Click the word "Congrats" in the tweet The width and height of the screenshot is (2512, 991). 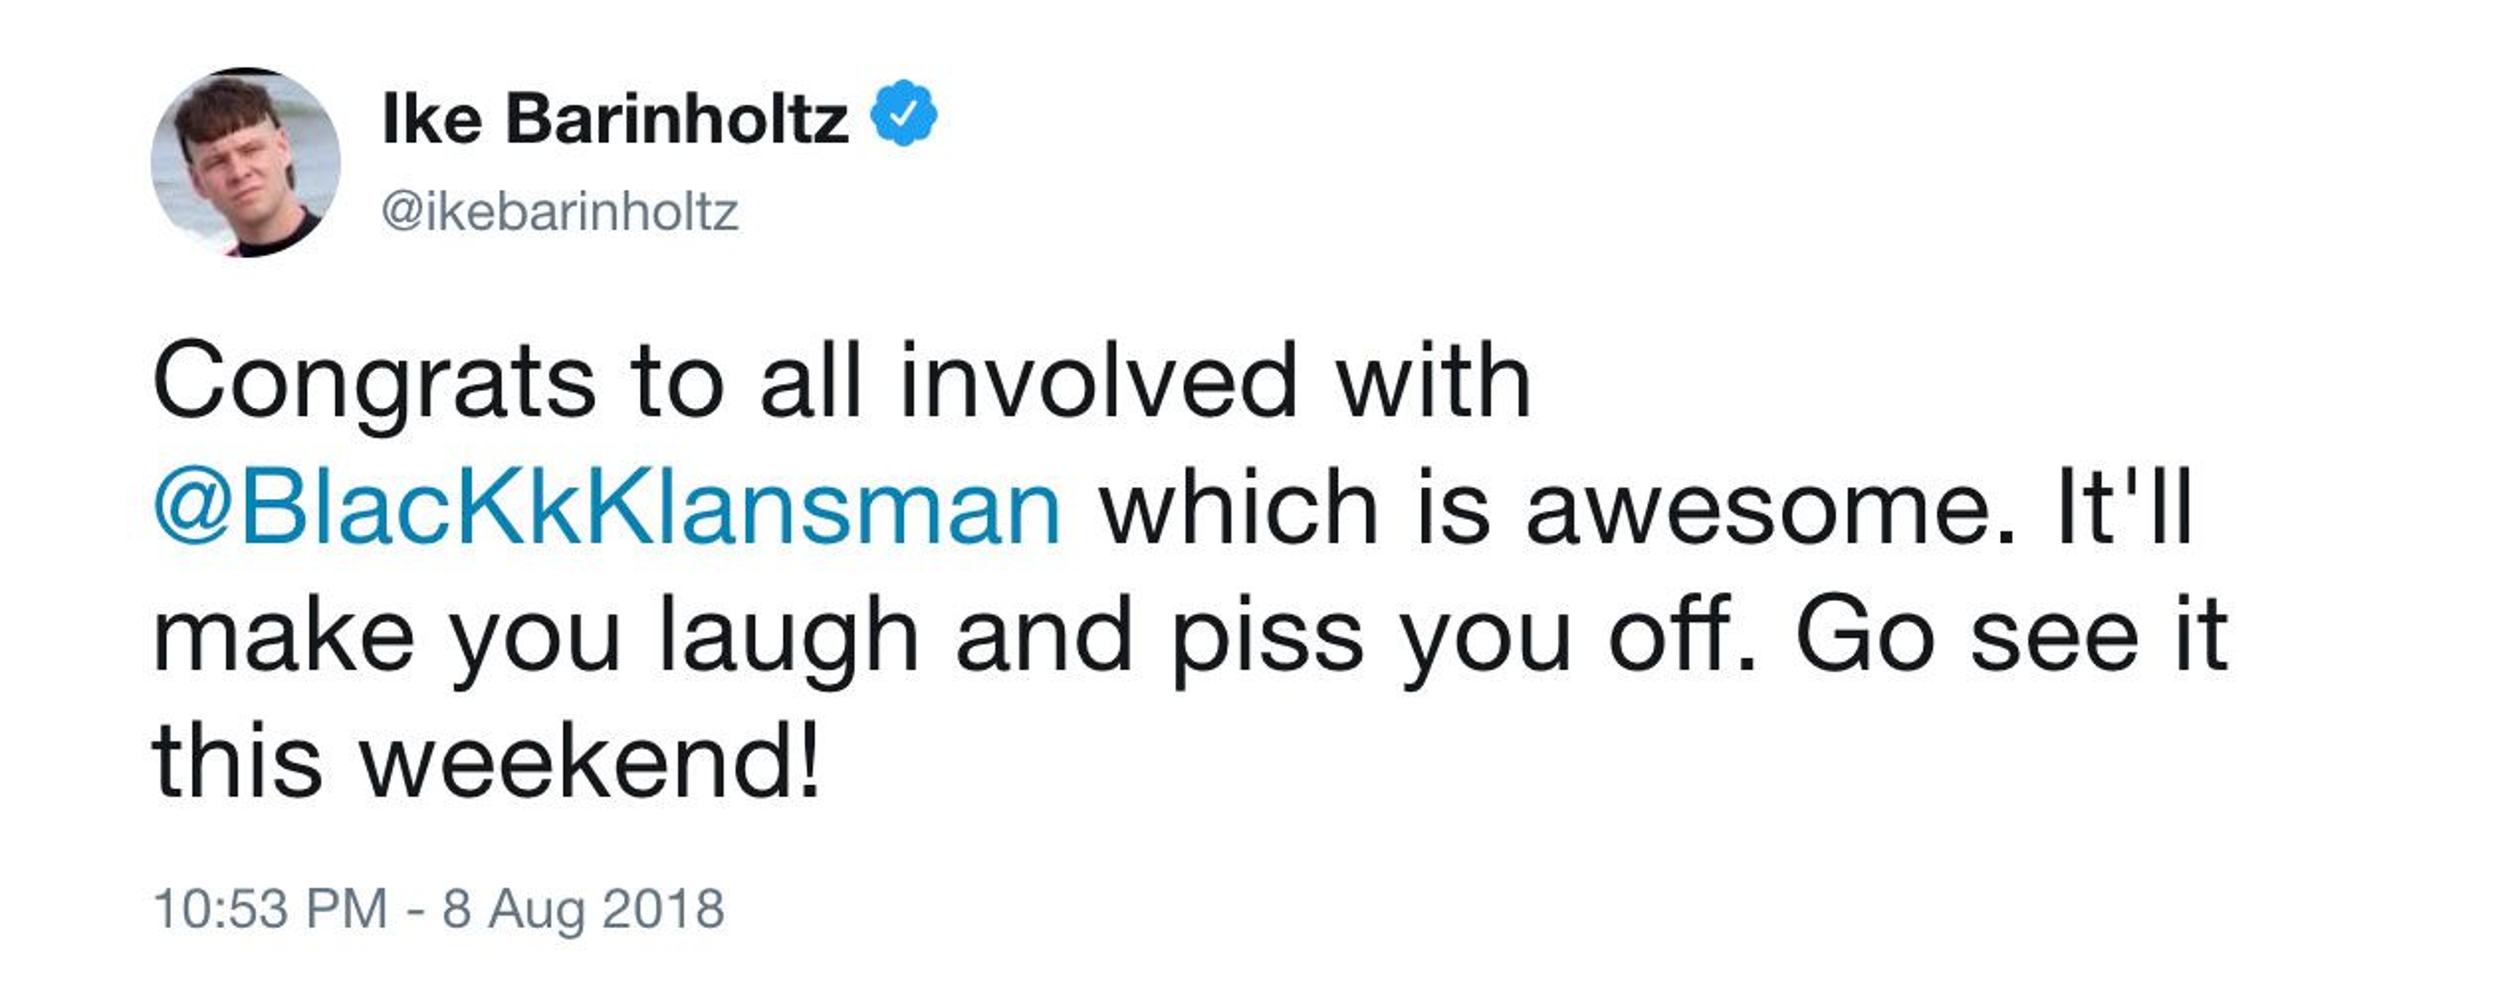pos(374,381)
